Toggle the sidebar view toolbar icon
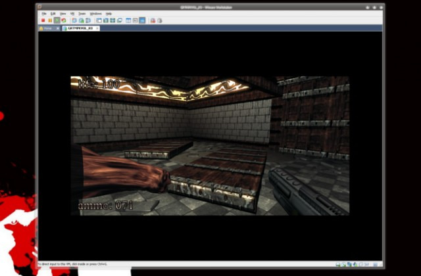The height and width of the screenshot is (276, 421). coord(99,20)
